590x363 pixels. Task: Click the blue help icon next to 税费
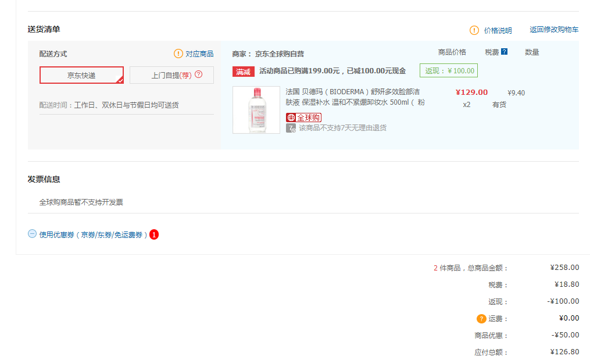(x=504, y=52)
